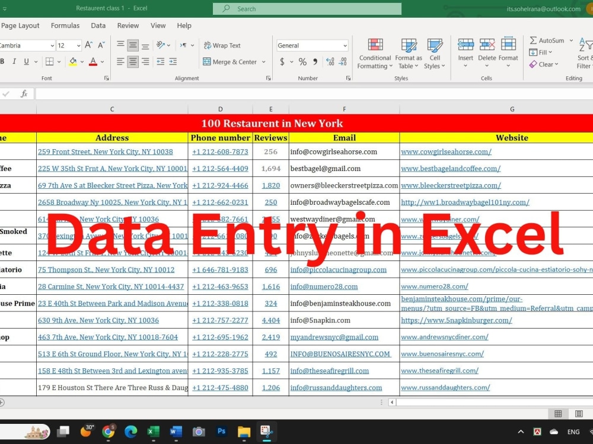Center text horizontally in cell
This screenshot has height=444, width=593.
coord(133,62)
